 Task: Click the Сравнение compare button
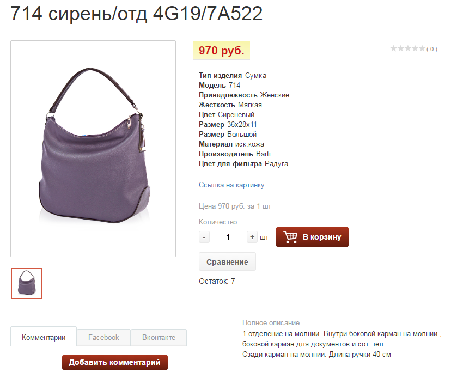click(x=227, y=262)
